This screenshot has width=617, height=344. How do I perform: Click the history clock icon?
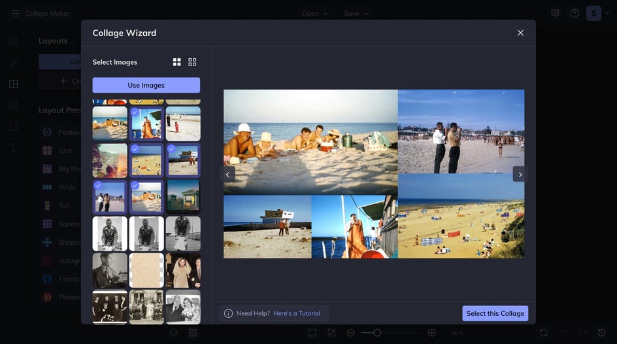tap(601, 333)
